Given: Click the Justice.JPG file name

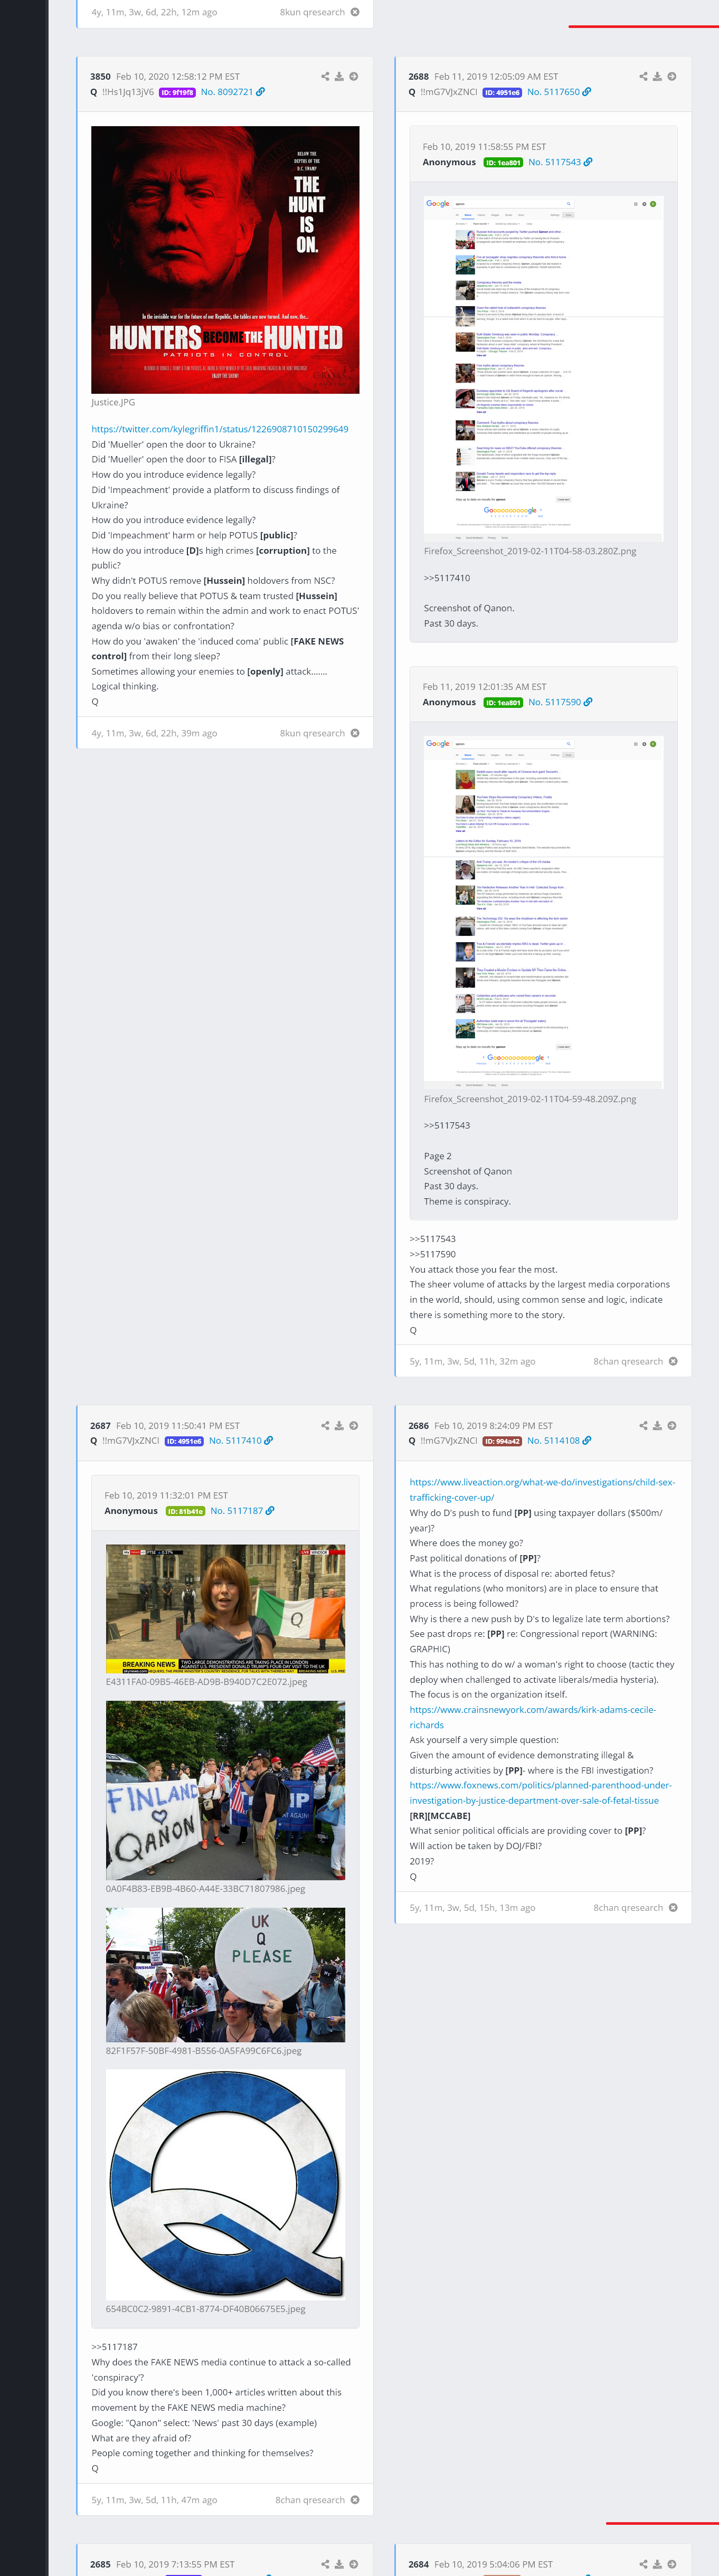Looking at the screenshot, I should (113, 402).
